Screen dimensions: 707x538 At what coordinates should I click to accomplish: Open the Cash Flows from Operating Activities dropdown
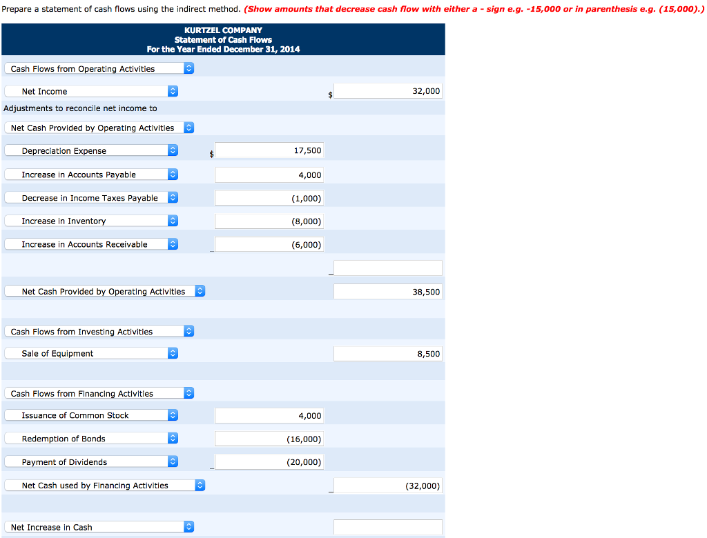tap(99, 68)
